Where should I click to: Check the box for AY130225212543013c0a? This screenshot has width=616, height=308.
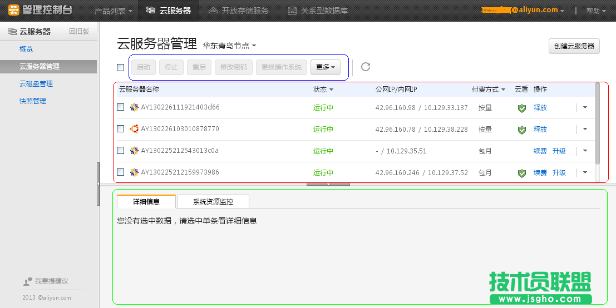(121, 150)
